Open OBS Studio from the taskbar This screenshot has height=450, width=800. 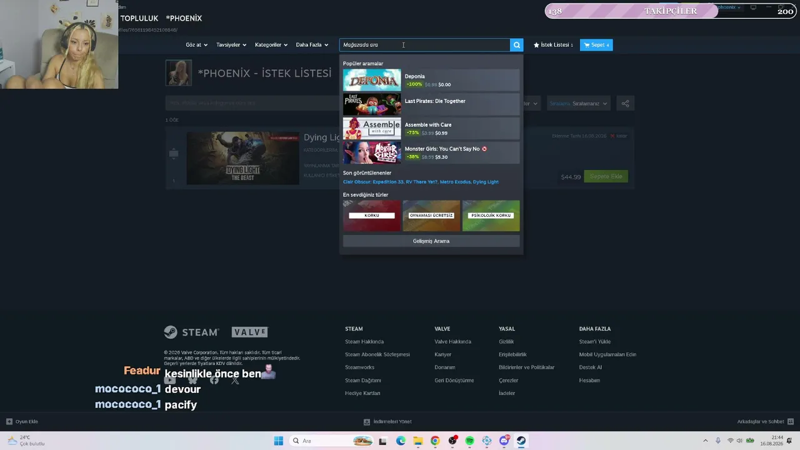click(452, 441)
